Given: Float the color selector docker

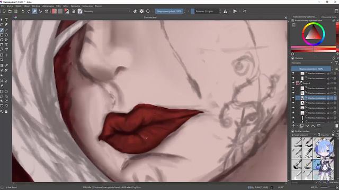Looking at the screenshot, I should [x=334, y=21].
